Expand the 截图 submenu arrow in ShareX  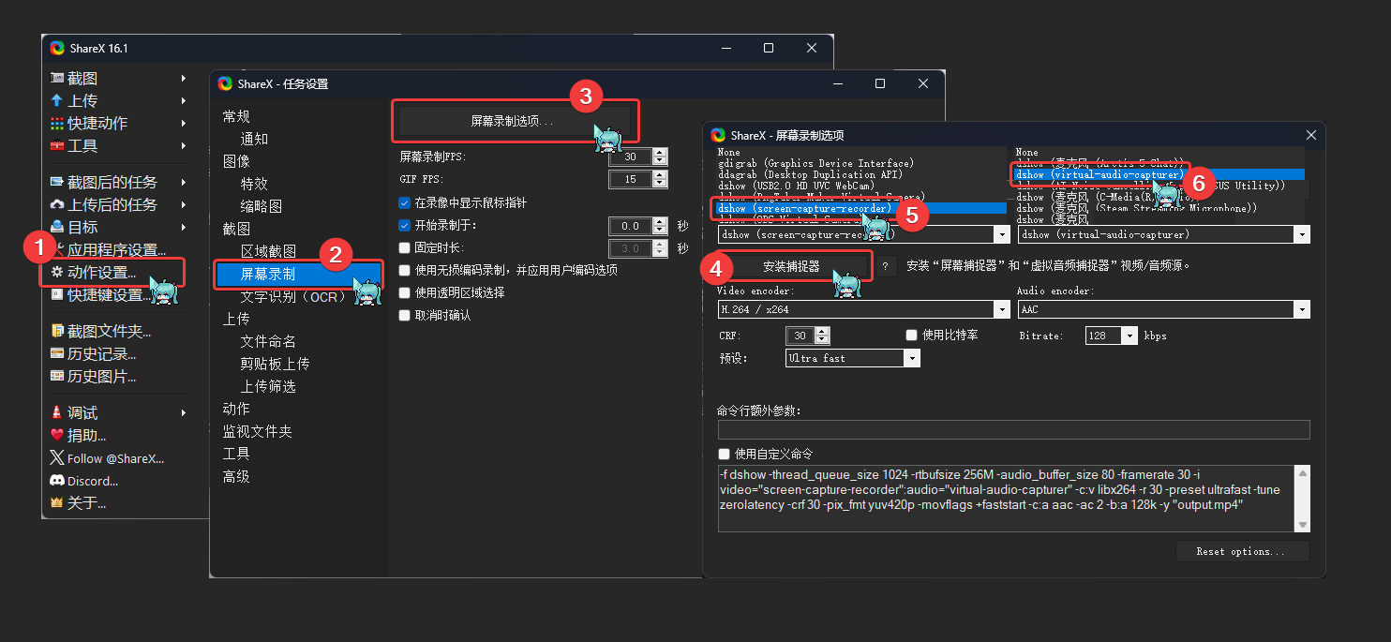(184, 78)
